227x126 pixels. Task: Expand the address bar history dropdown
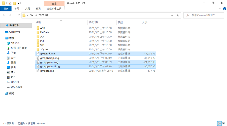[x=172, y=15]
